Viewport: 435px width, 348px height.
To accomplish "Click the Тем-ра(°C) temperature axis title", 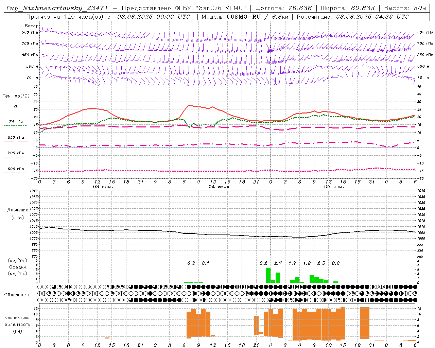I will click(x=16, y=96).
